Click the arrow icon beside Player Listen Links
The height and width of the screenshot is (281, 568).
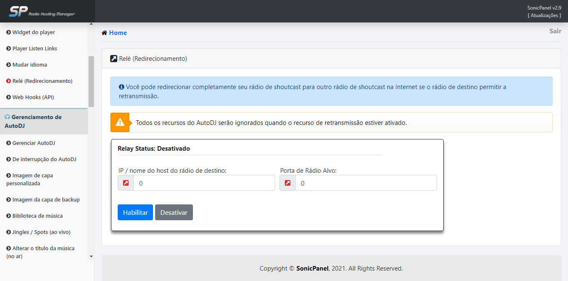[9, 49]
